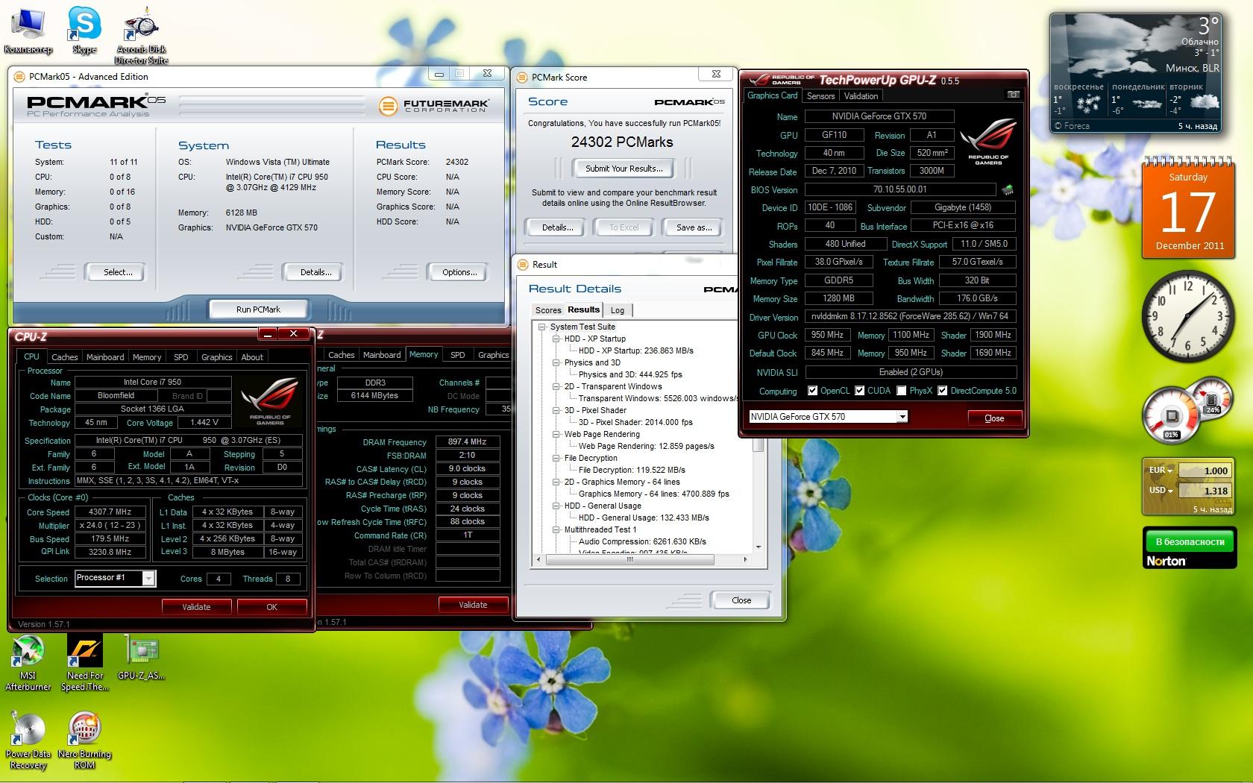Image resolution: width=1253 pixels, height=783 pixels.
Task: Collapse the Web Page Rendering node
Action: pyautogui.click(x=556, y=434)
